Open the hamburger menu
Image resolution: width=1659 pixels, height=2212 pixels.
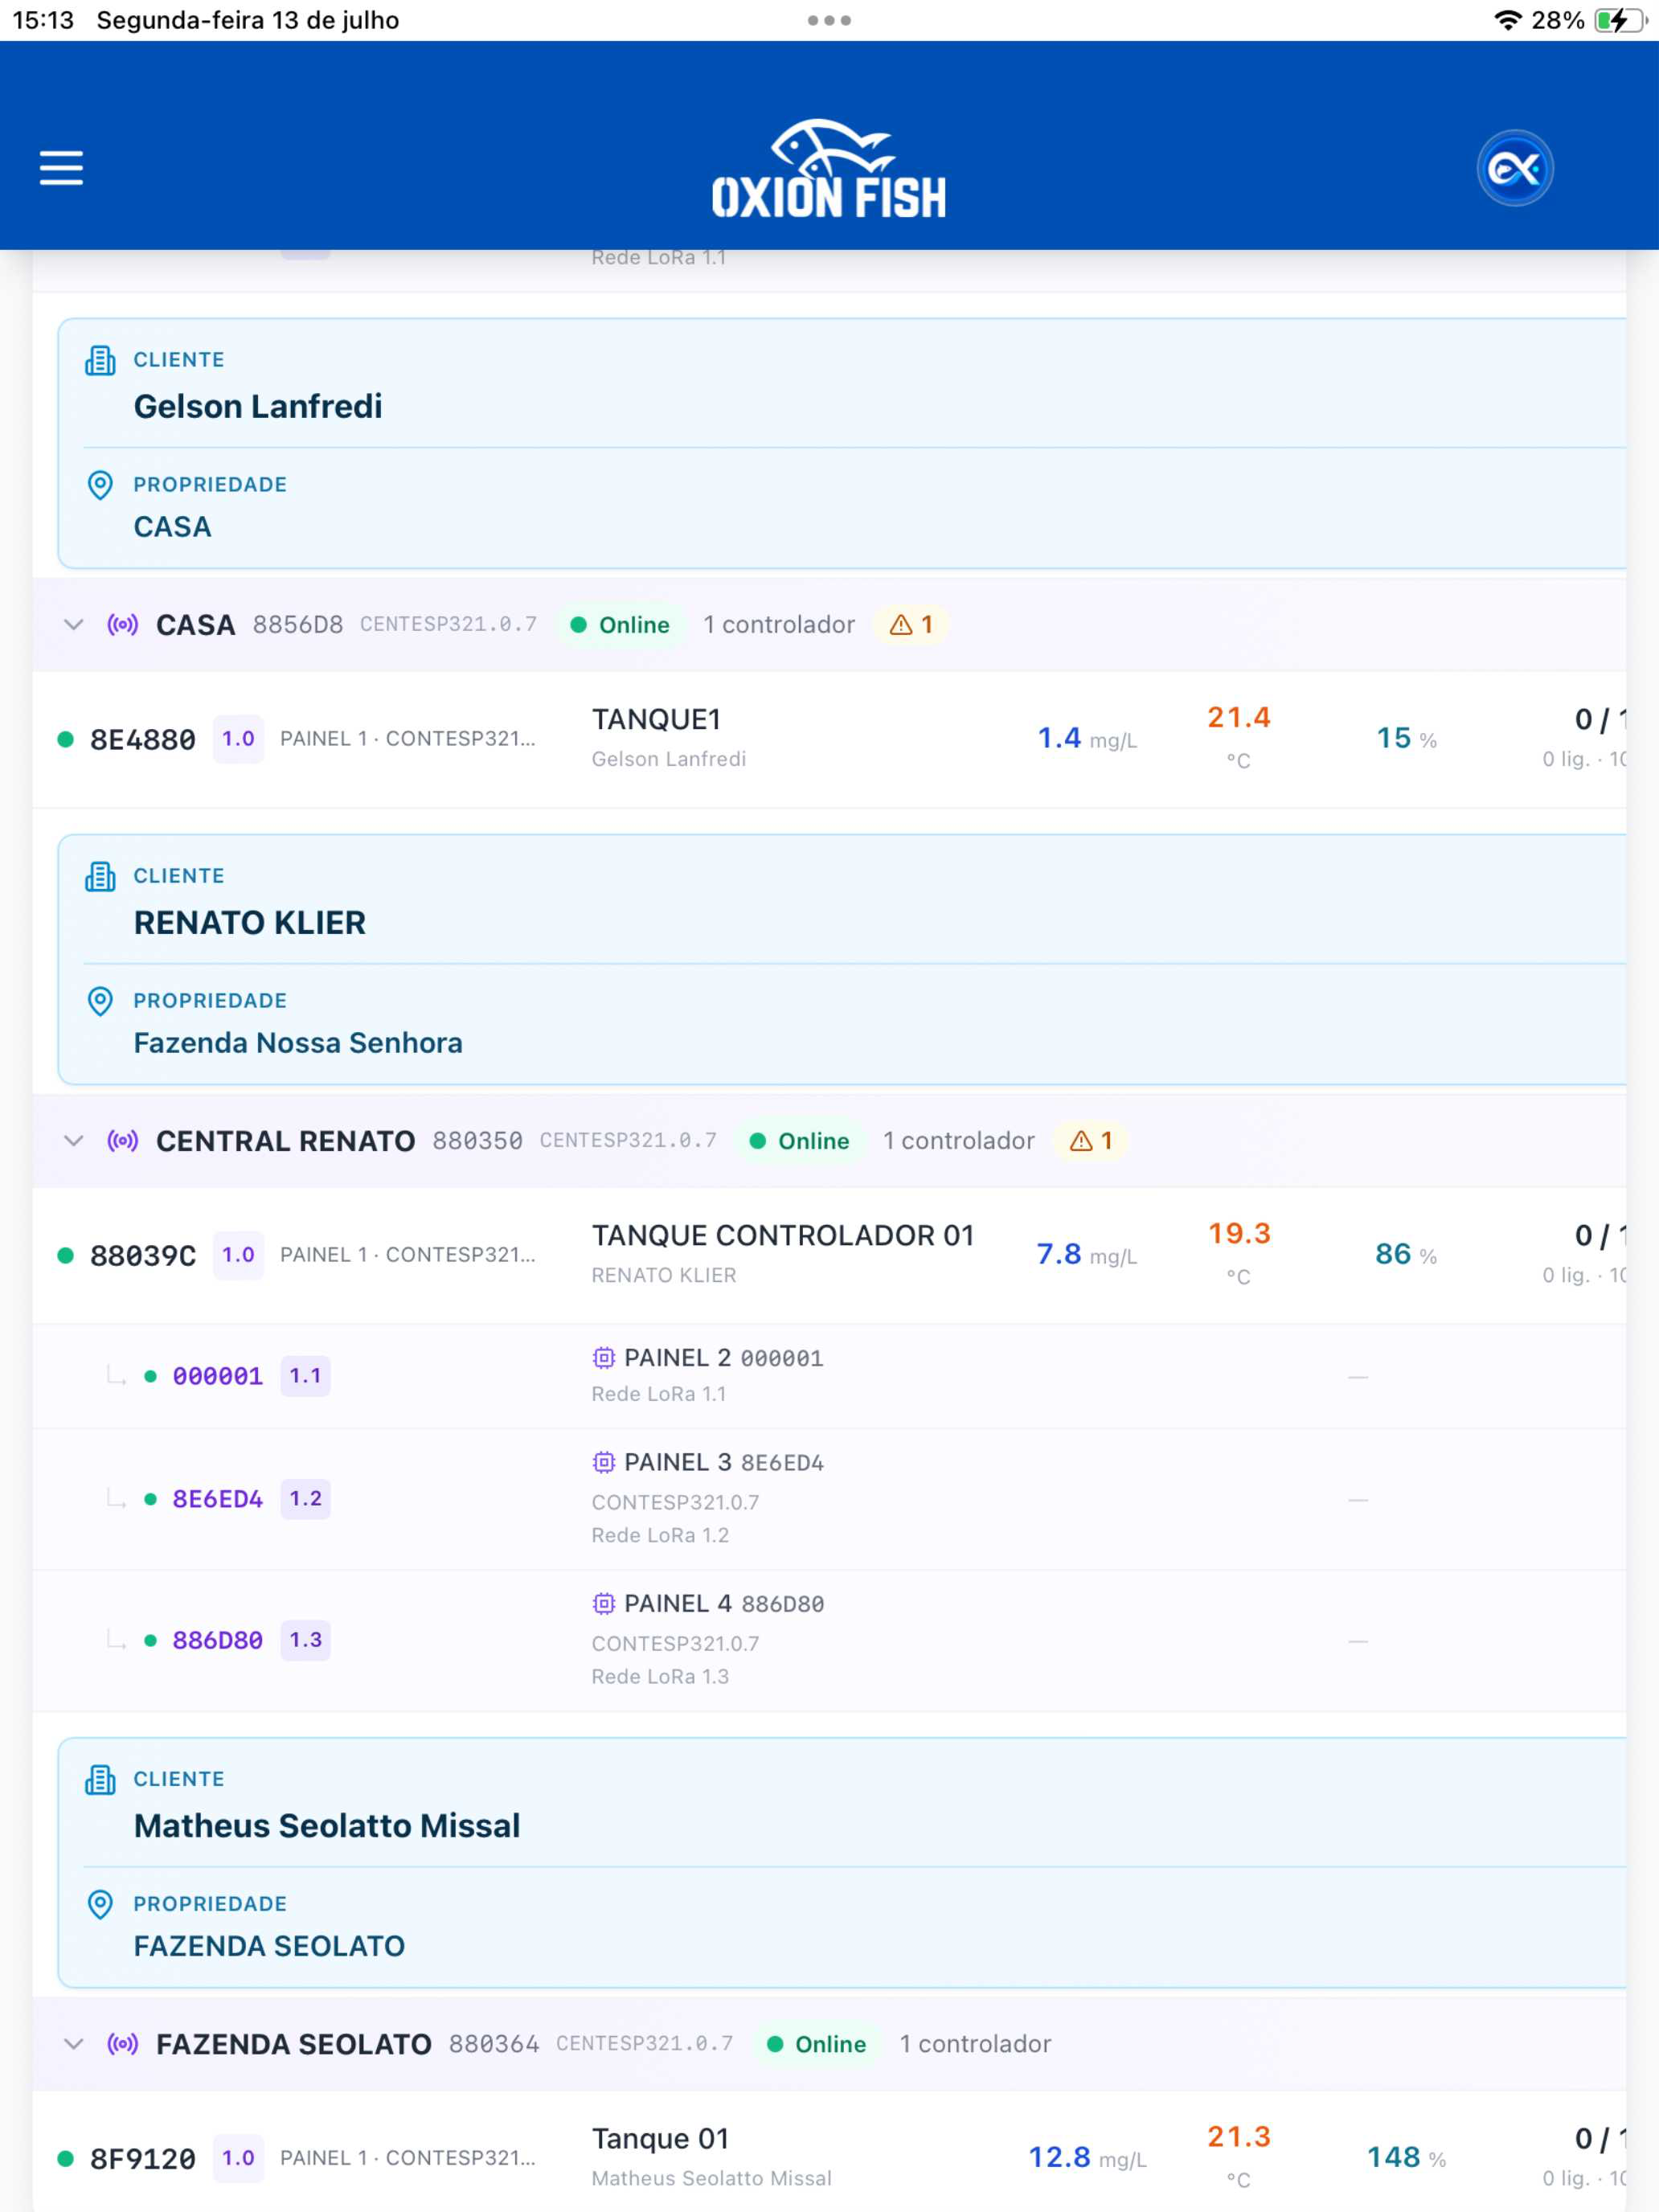[61, 168]
